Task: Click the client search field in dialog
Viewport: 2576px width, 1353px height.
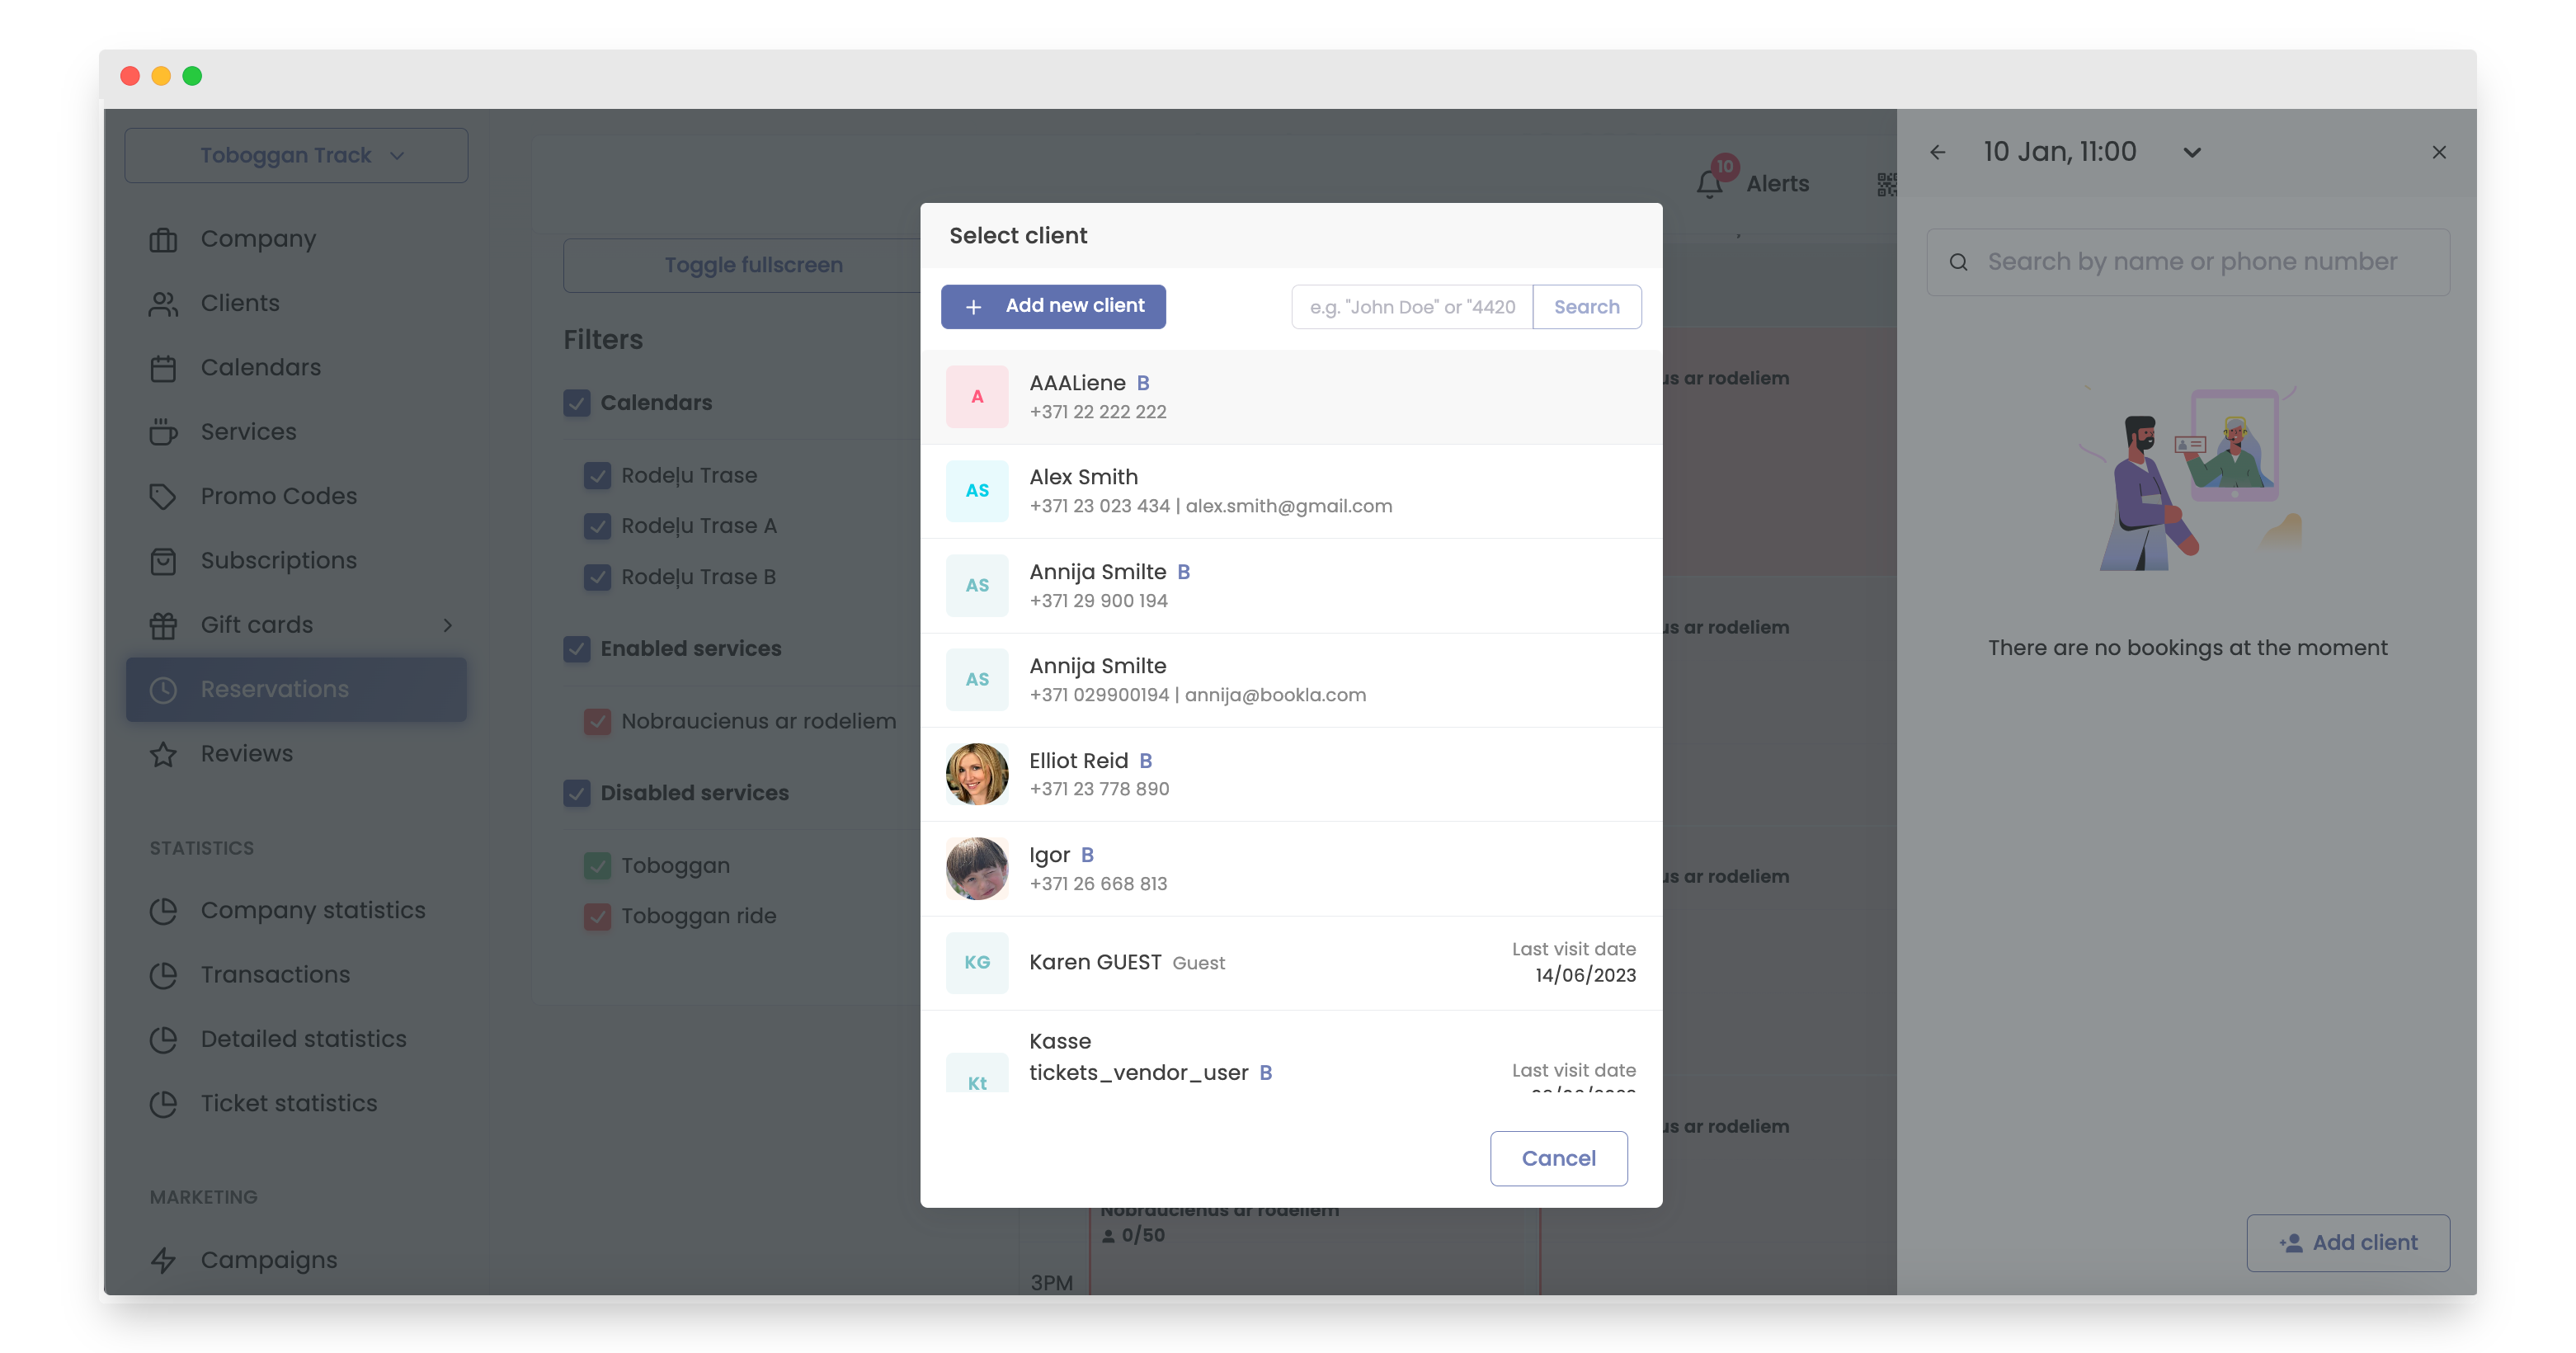Action: (x=1411, y=307)
